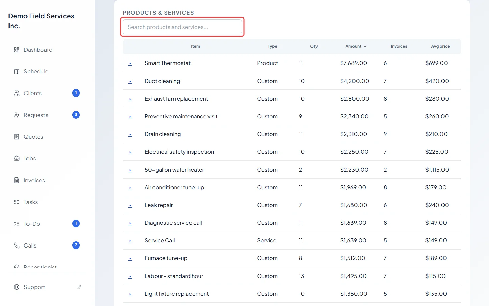Screen dimensions: 489x306
Task: Open the Invoices section
Action: point(47,180)
